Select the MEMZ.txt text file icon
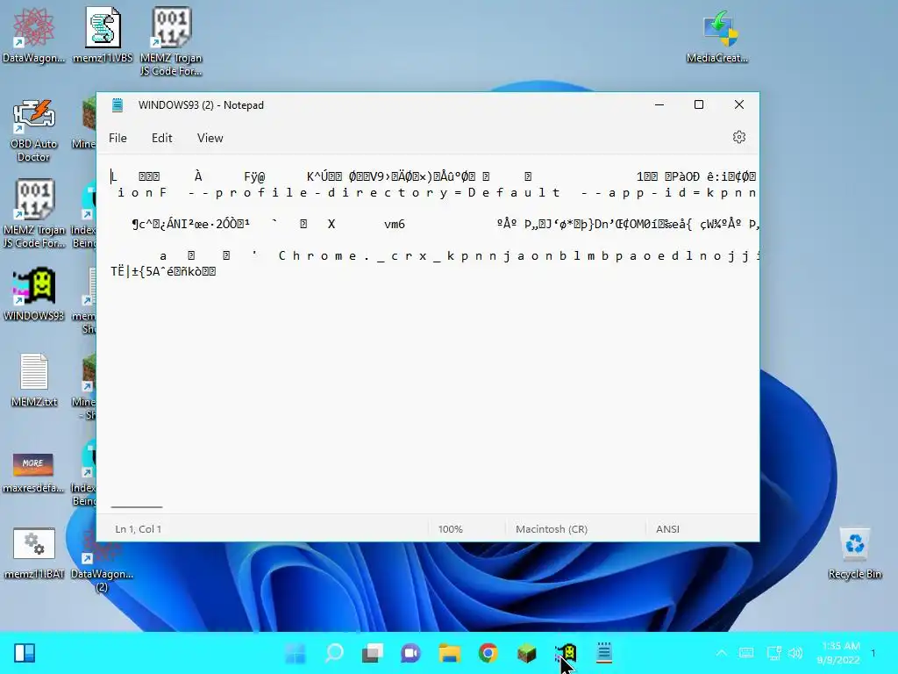 click(x=34, y=380)
